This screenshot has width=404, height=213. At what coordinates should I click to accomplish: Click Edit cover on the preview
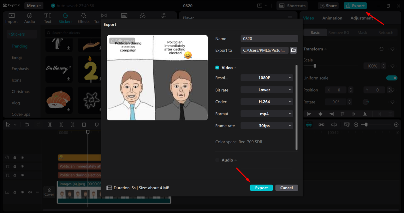tap(122, 41)
